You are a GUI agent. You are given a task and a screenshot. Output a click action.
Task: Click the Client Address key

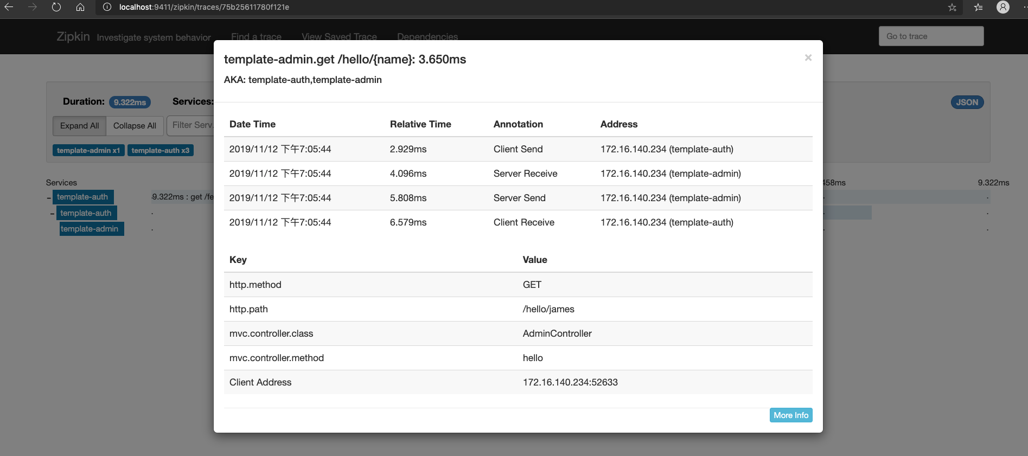pos(260,382)
